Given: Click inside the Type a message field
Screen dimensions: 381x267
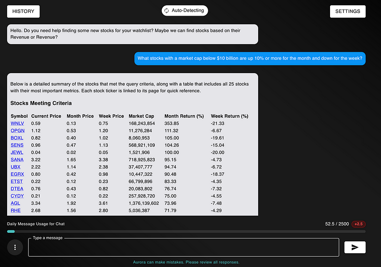Looking at the screenshot, I should 183,248.
